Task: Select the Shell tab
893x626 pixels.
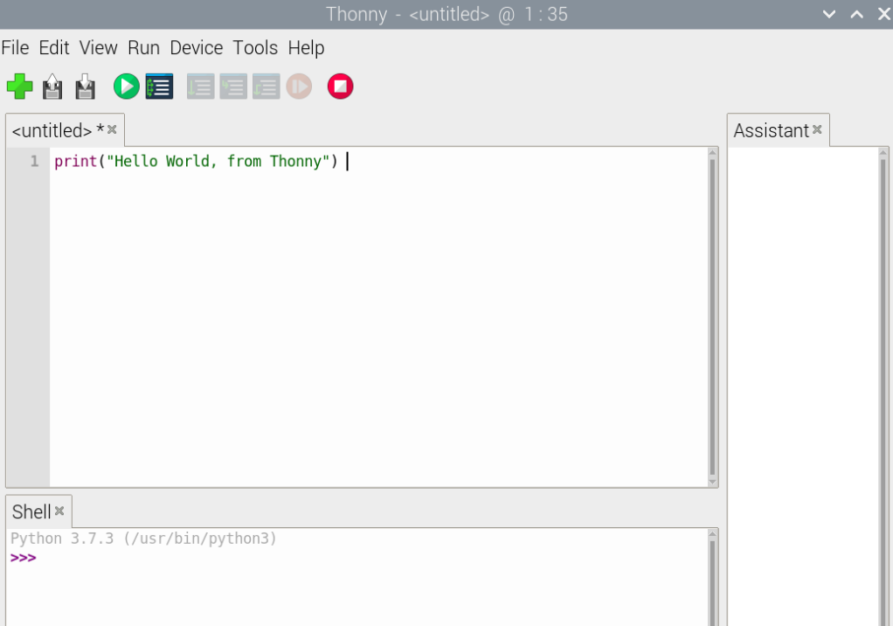Action: (x=31, y=511)
